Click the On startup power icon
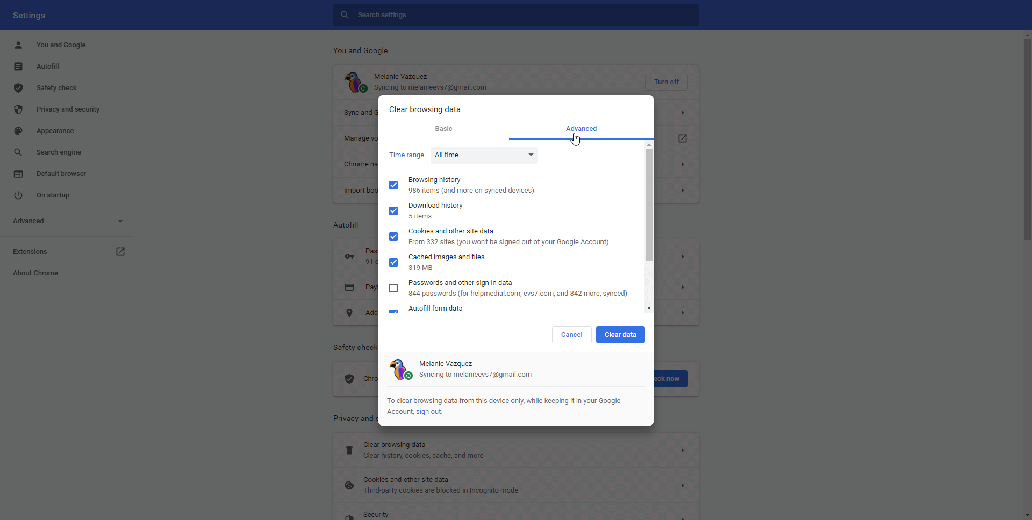Screen dimensions: 1032x520 tap(18, 195)
